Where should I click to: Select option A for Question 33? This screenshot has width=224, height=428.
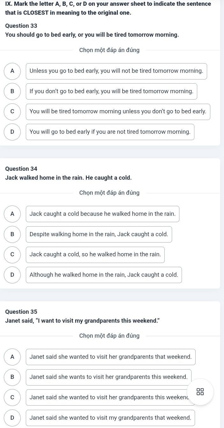click(12, 71)
